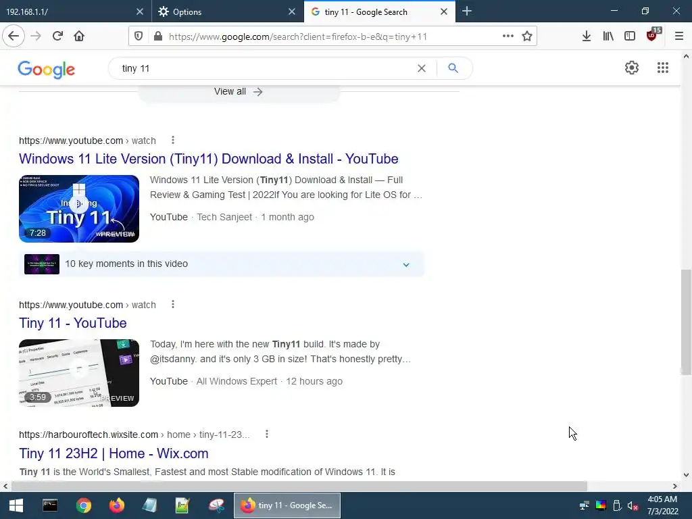This screenshot has height=519, width=692.
Task: Click the vertical scrollbar thumb
Action: (x=686, y=322)
